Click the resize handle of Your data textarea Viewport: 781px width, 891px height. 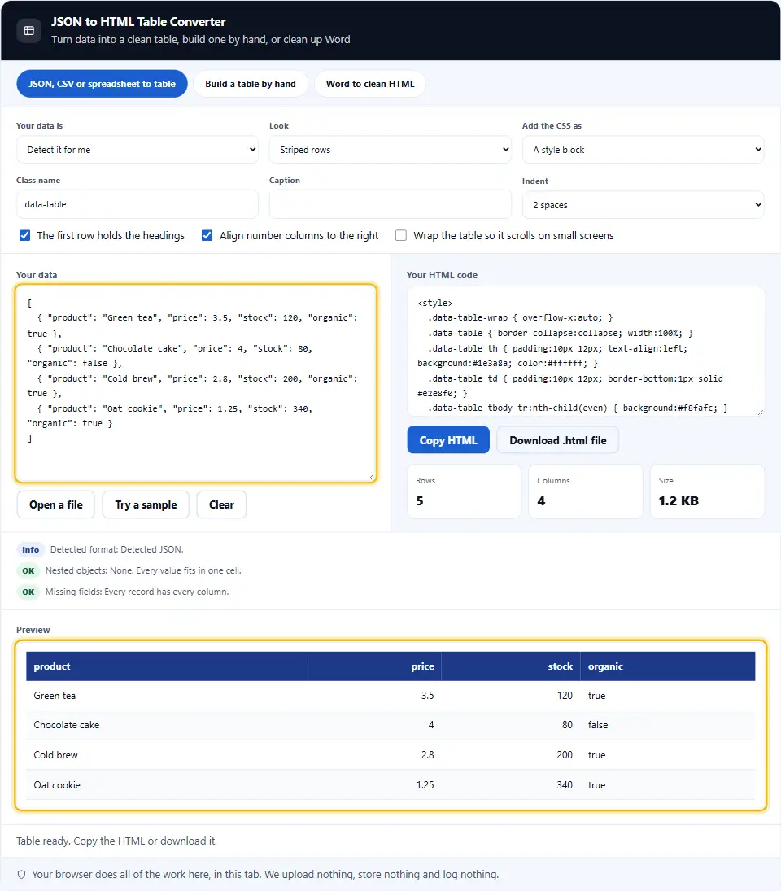(371, 477)
